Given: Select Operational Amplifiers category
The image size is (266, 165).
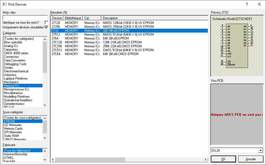Looking at the screenshot, I should coord(18,100).
